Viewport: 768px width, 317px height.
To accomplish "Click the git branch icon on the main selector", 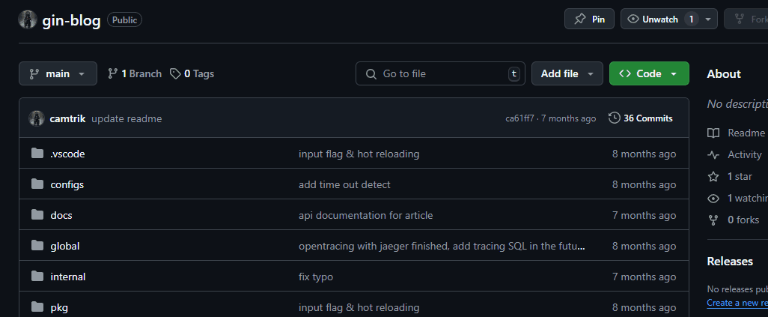I will tap(34, 73).
